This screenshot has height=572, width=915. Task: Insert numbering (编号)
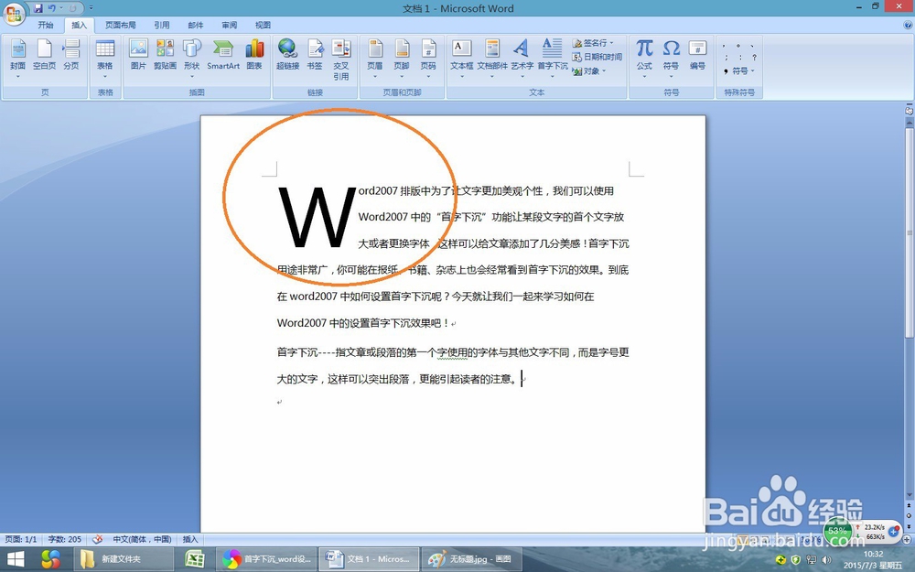point(697,55)
